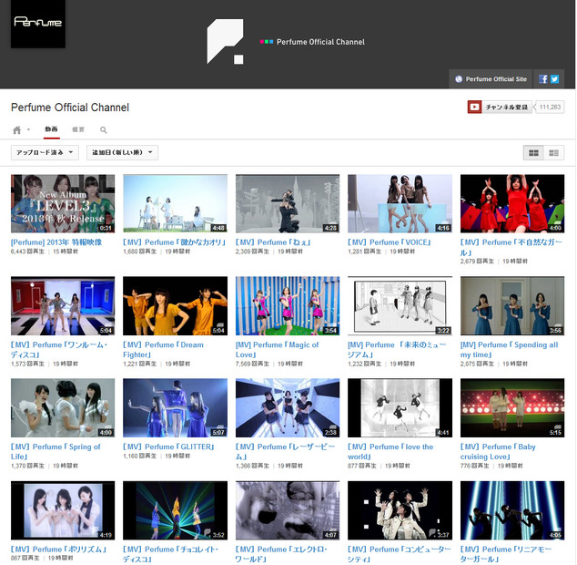The height and width of the screenshot is (565, 577).
Task: Switch to grid view layout icon
Action: (533, 152)
